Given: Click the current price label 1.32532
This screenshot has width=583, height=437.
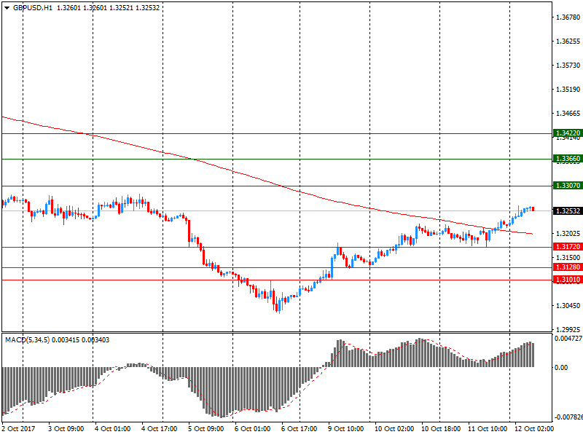Looking at the screenshot, I should click(x=568, y=211).
